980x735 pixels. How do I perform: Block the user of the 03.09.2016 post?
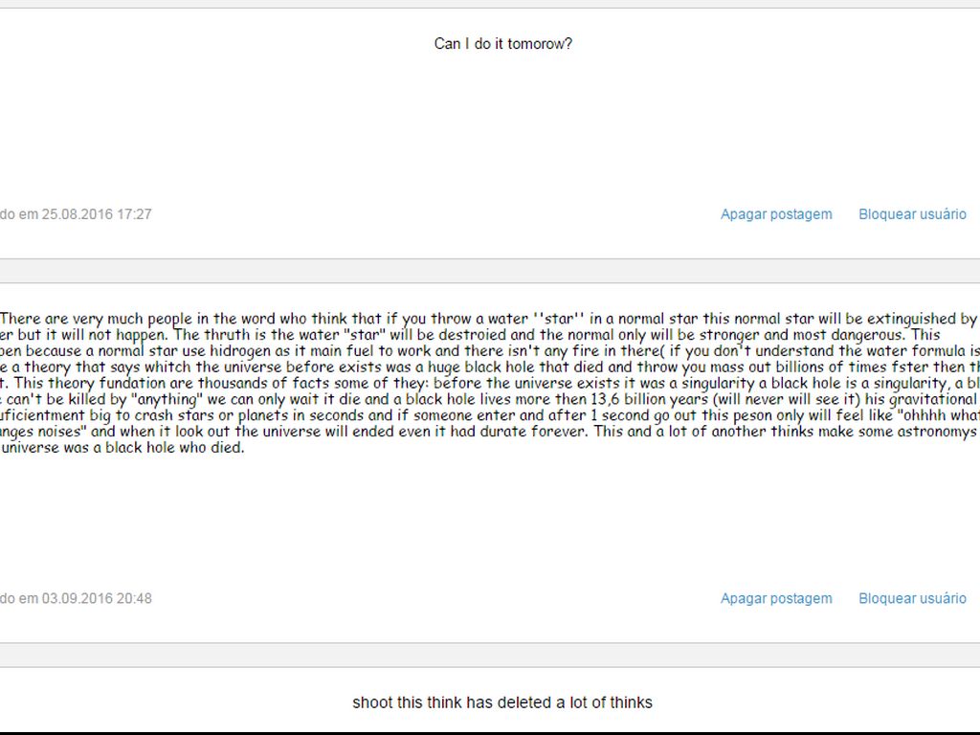(912, 598)
